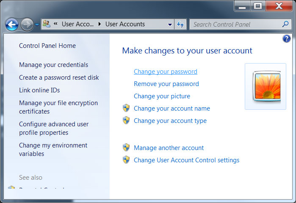The image size is (296, 203).
Task: Open the recent pages dropdown arrow
Action: point(37,25)
